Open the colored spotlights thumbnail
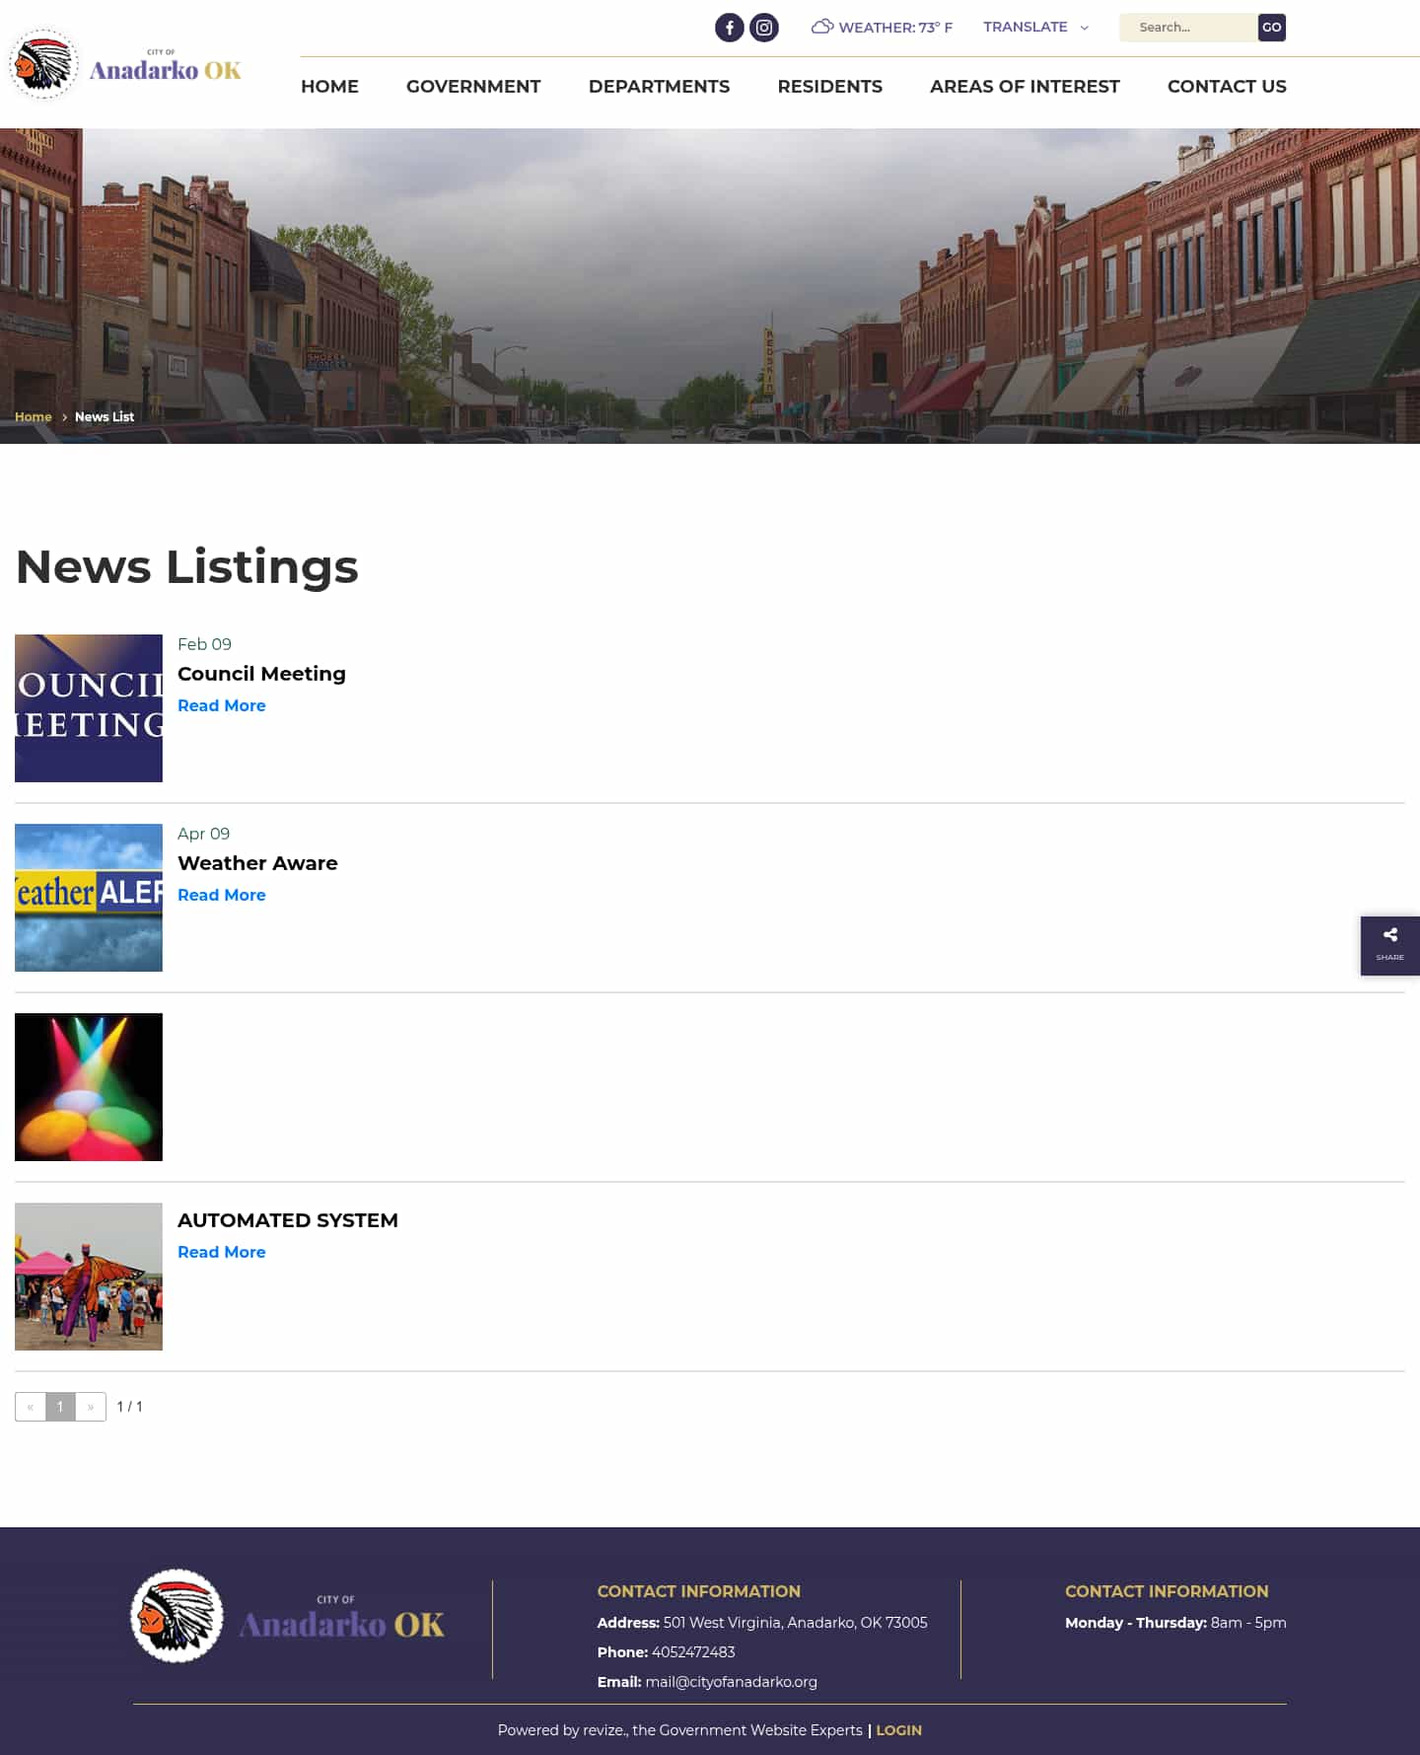1420x1755 pixels. point(89,1087)
